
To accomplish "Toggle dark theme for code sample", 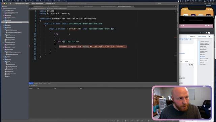I will [x=189, y=65].
